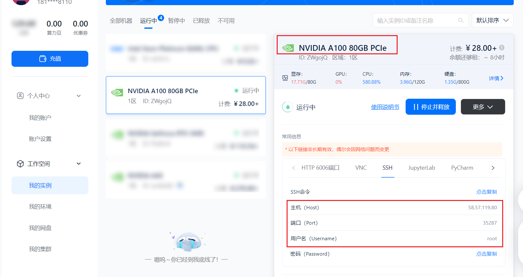Click the NVIDIA logo in detail header
The image size is (523, 277).
click(288, 48)
